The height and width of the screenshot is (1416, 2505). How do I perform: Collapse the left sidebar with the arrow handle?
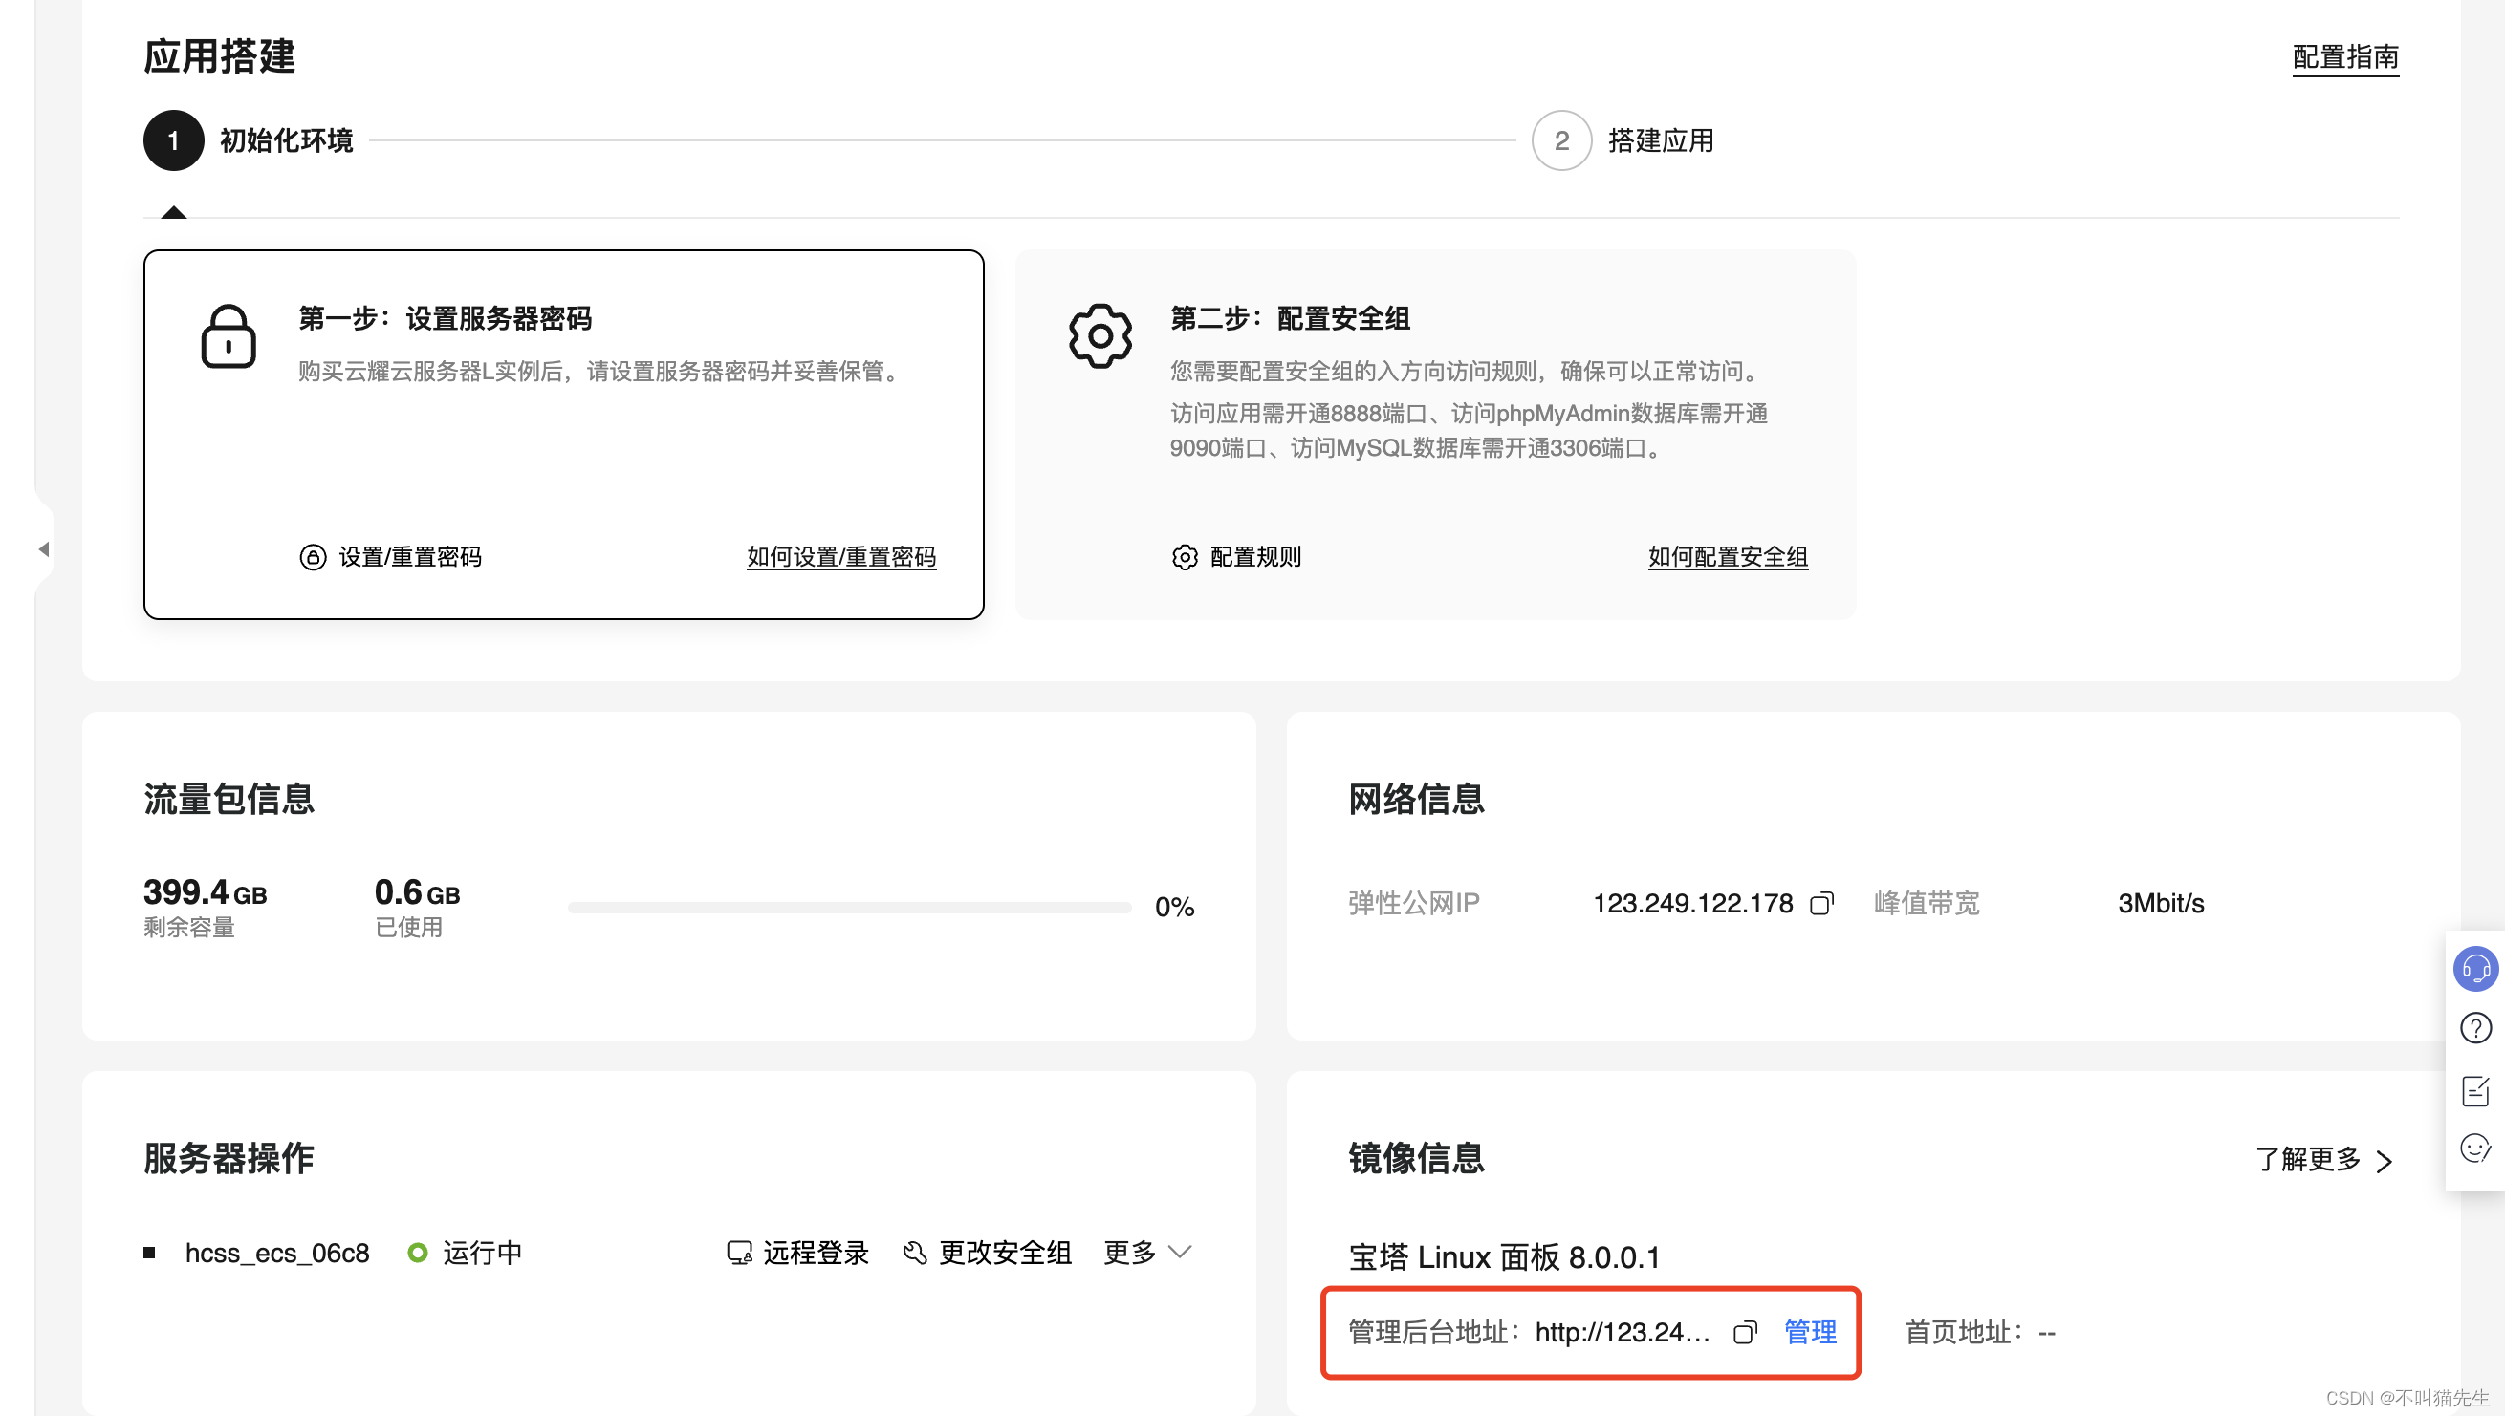[x=44, y=549]
